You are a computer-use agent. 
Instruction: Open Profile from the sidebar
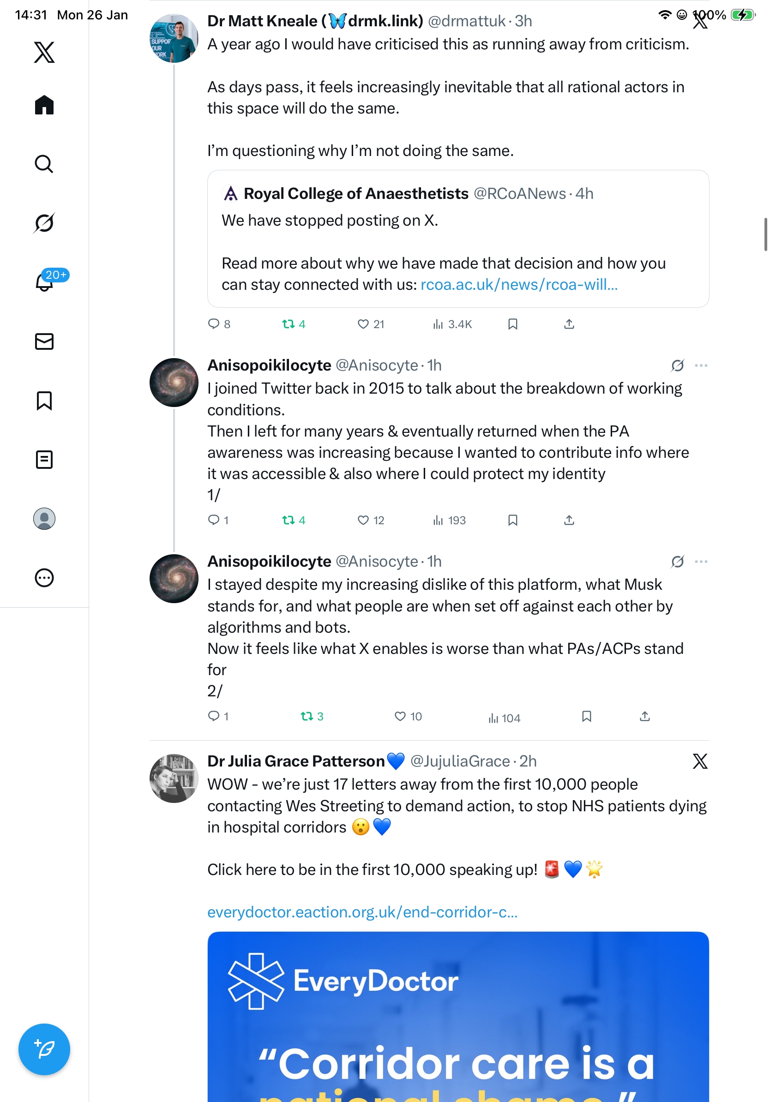tap(44, 519)
